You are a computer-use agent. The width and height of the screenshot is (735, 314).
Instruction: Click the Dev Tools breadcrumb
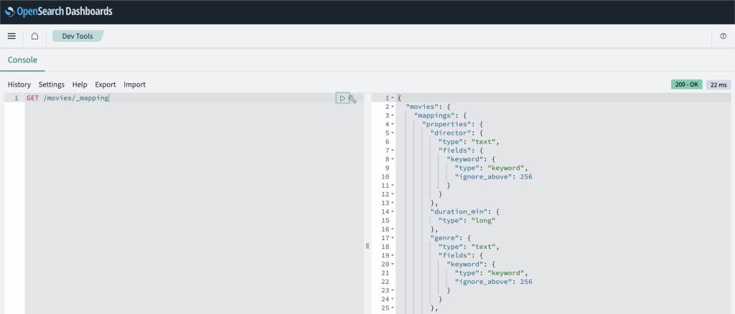click(78, 36)
